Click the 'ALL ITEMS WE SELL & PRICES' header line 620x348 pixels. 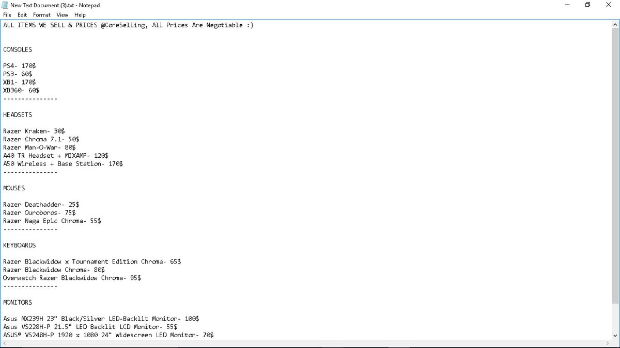tap(128, 25)
